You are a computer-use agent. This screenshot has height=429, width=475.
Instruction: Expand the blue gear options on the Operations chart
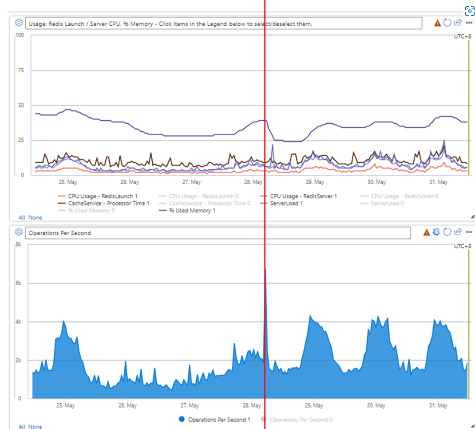point(437,231)
